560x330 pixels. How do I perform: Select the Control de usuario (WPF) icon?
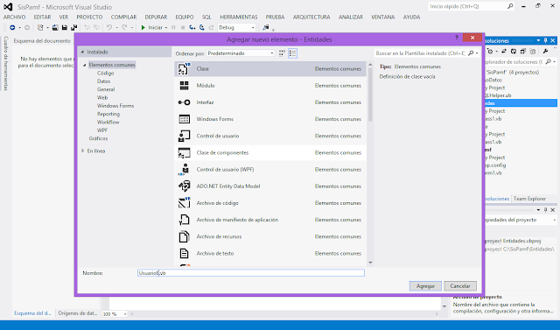click(x=184, y=169)
